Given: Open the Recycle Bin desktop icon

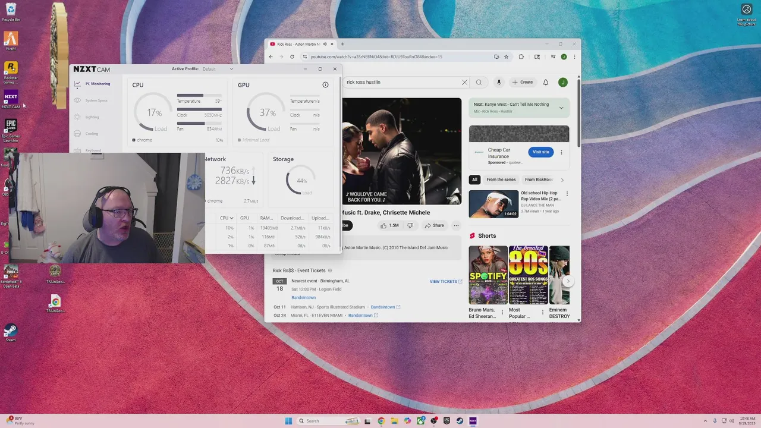Looking at the screenshot, I should pyautogui.click(x=11, y=12).
